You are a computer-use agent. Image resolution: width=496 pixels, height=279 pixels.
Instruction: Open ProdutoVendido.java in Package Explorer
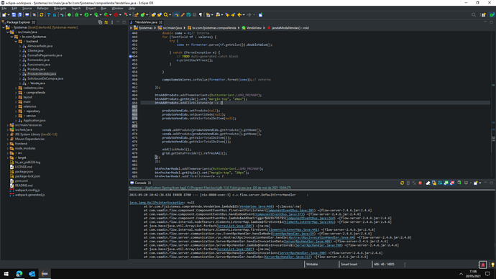pyautogui.click(x=42, y=74)
